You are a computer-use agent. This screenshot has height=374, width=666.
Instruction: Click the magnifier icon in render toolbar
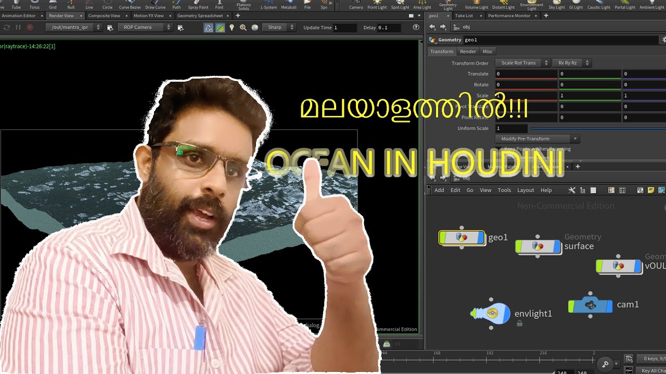pos(243,28)
